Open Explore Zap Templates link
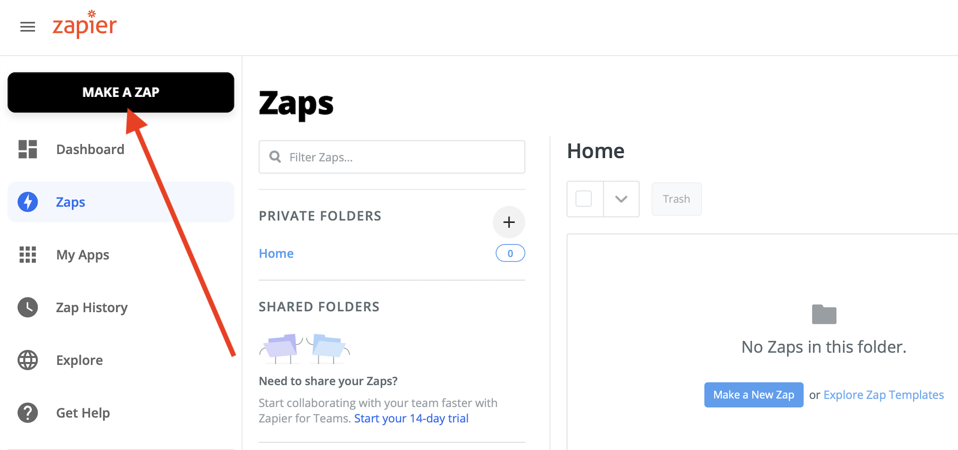This screenshot has width=958, height=450. (x=883, y=394)
